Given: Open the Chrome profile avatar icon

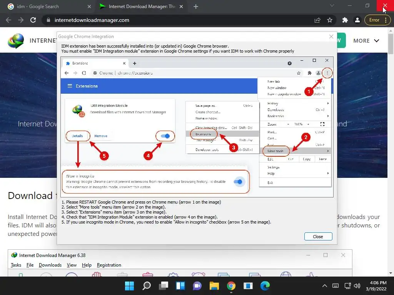Looking at the screenshot, I should (x=357, y=20).
